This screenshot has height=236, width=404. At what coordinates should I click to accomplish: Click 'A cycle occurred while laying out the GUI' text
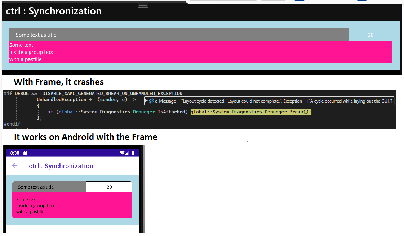350,101
